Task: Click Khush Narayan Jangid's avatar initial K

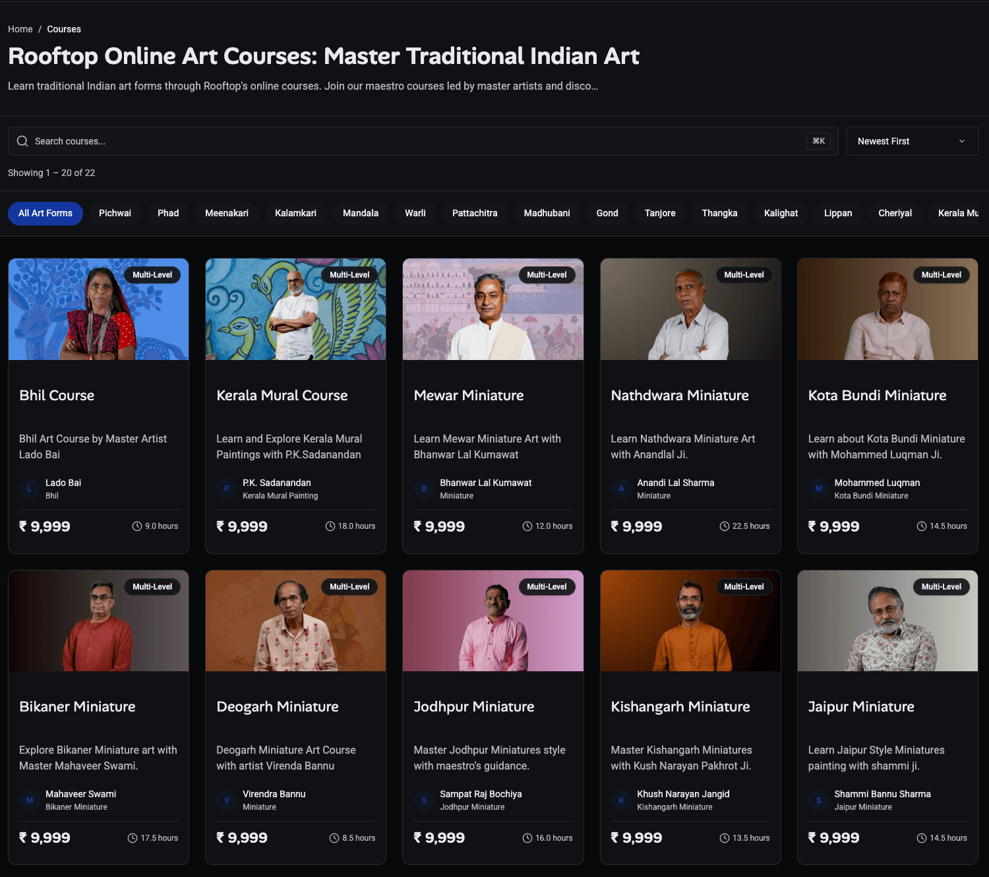Action: pyautogui.click(x=621, y=800)
